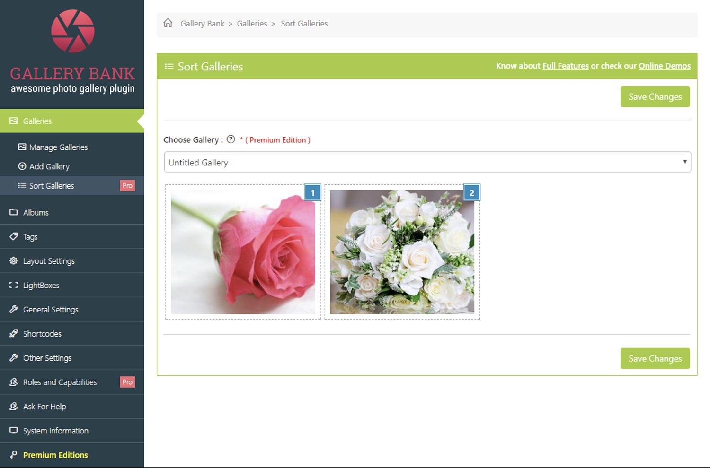Click the Roles and Capabilities user icon
The height and width of the screenshot is (468, 710).
(x=14, y=382)
